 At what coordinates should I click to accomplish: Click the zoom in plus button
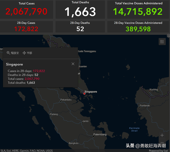tap(162, 135)
